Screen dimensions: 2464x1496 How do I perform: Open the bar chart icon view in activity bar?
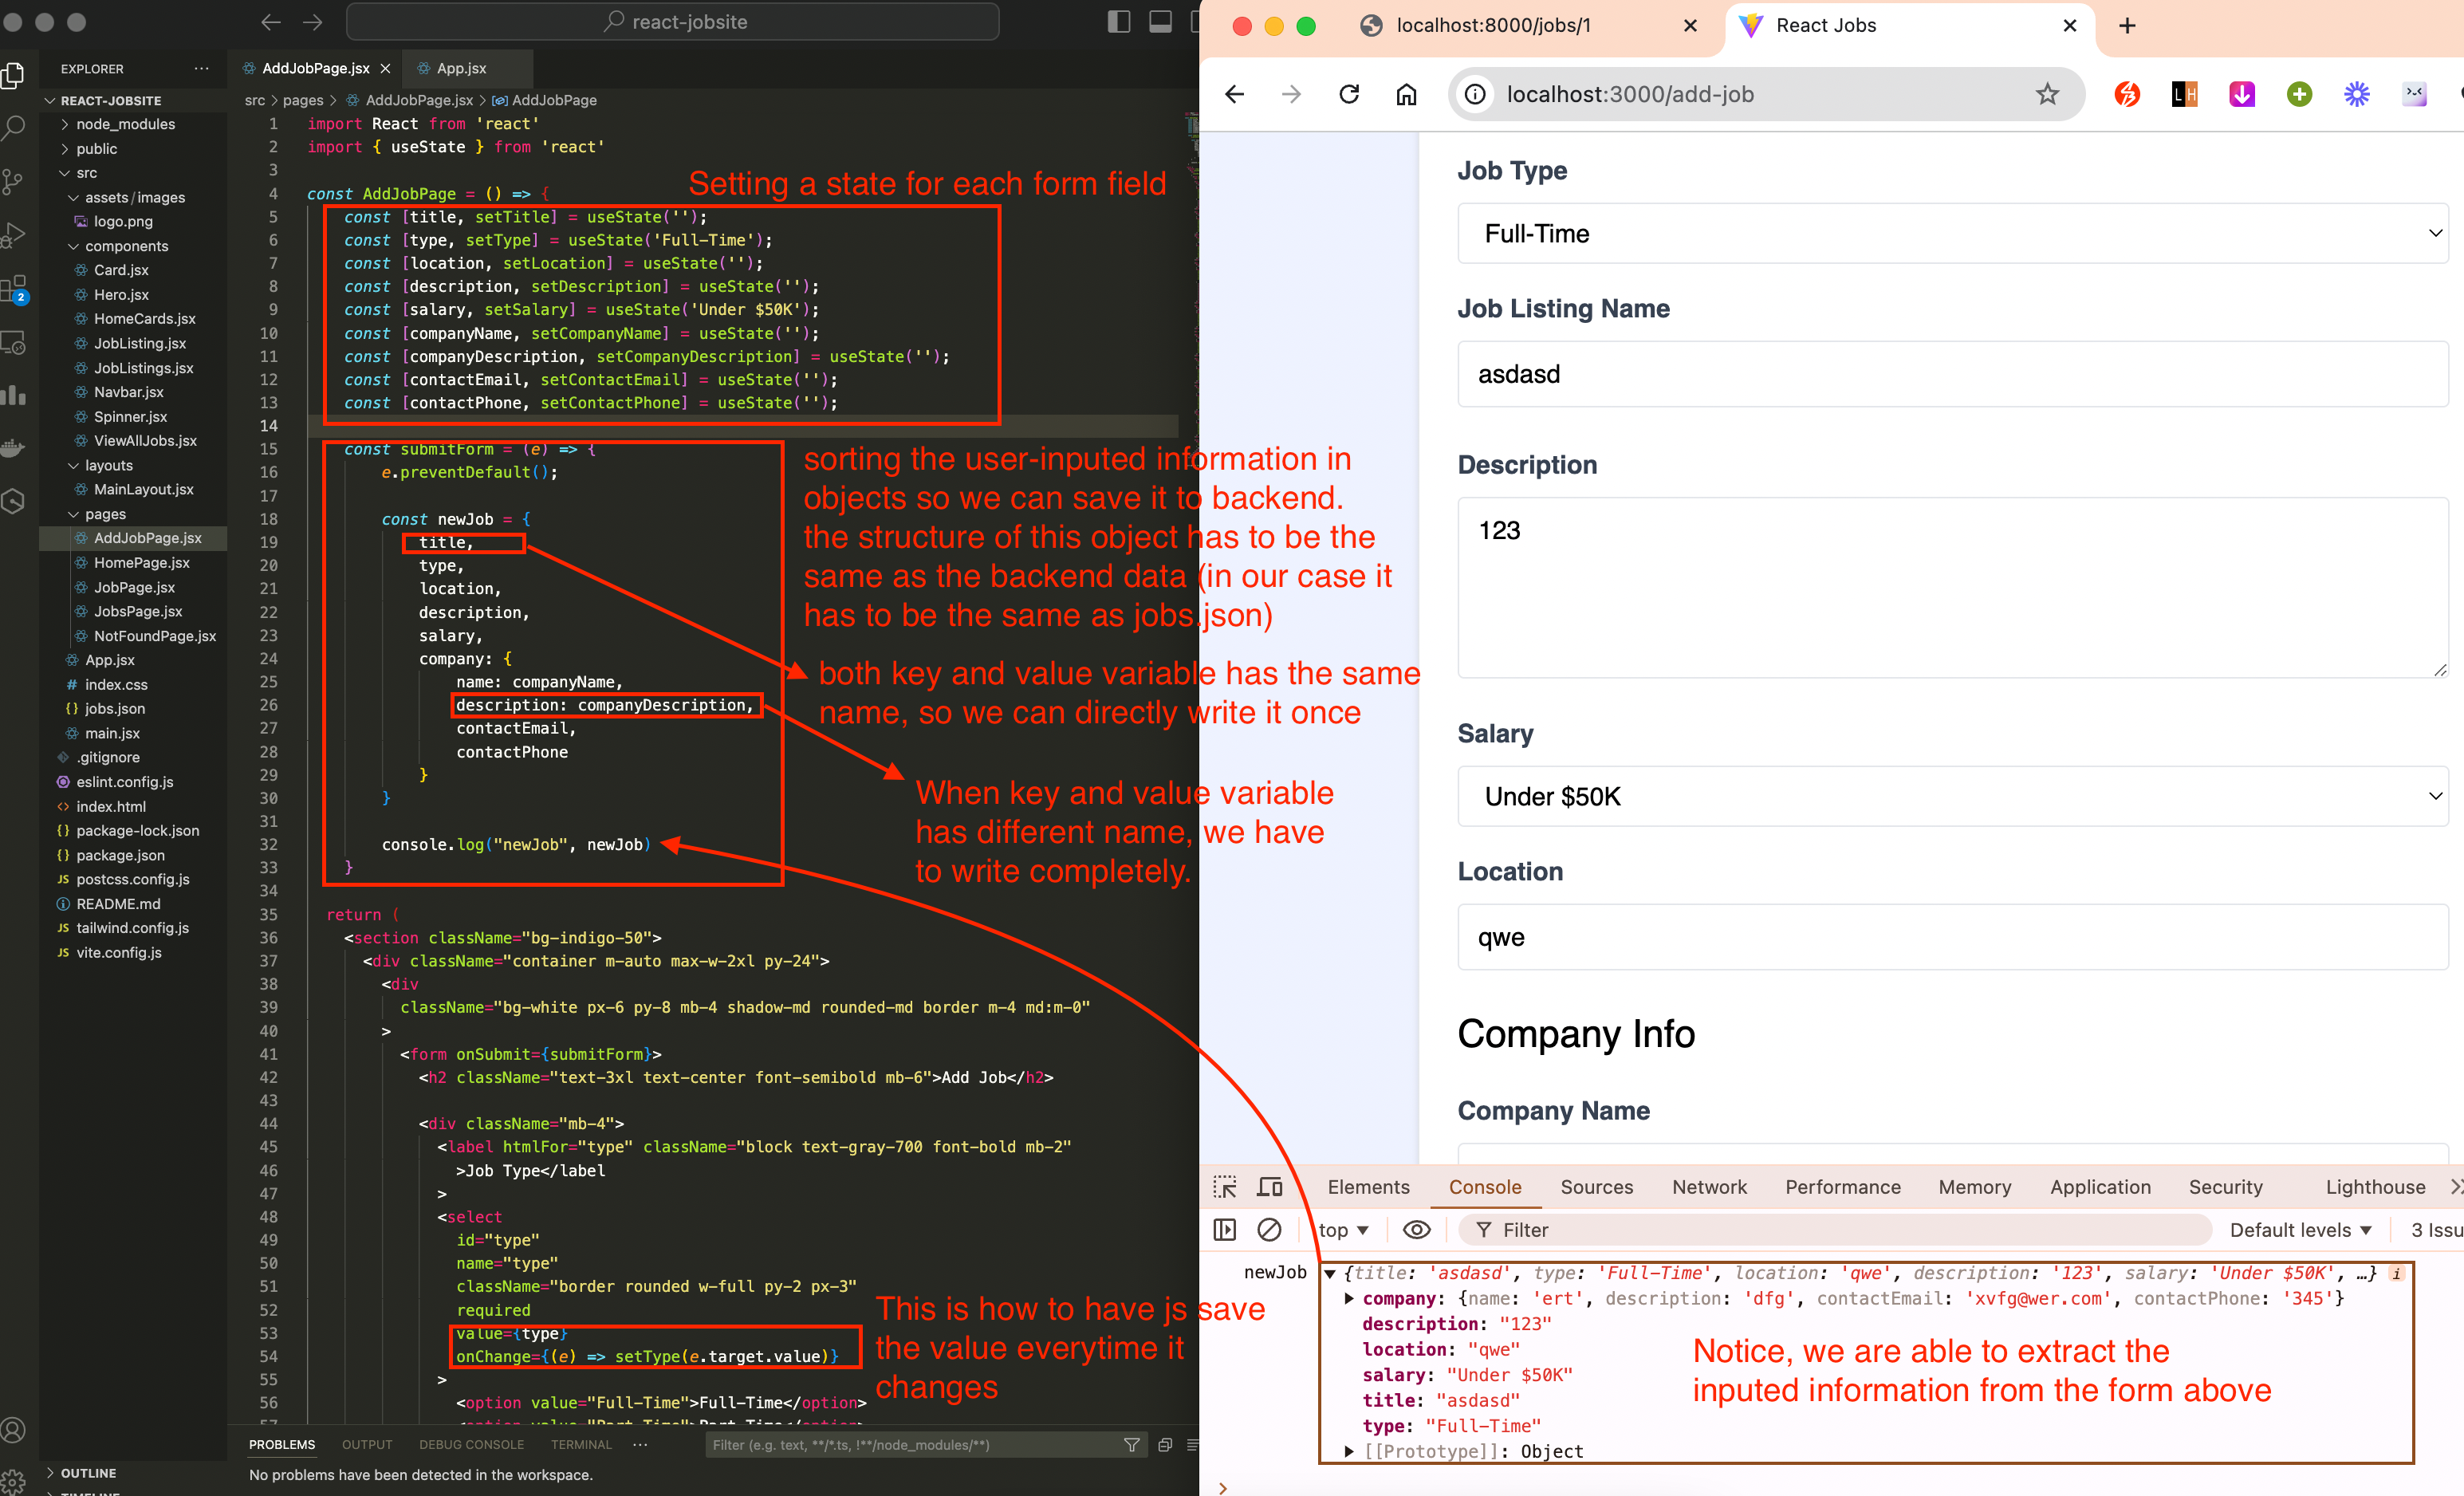coord(14,396)
